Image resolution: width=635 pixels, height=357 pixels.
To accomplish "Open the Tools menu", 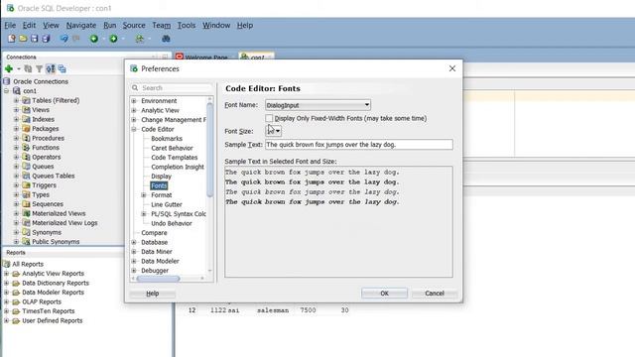I will click(x=187, y=25).
